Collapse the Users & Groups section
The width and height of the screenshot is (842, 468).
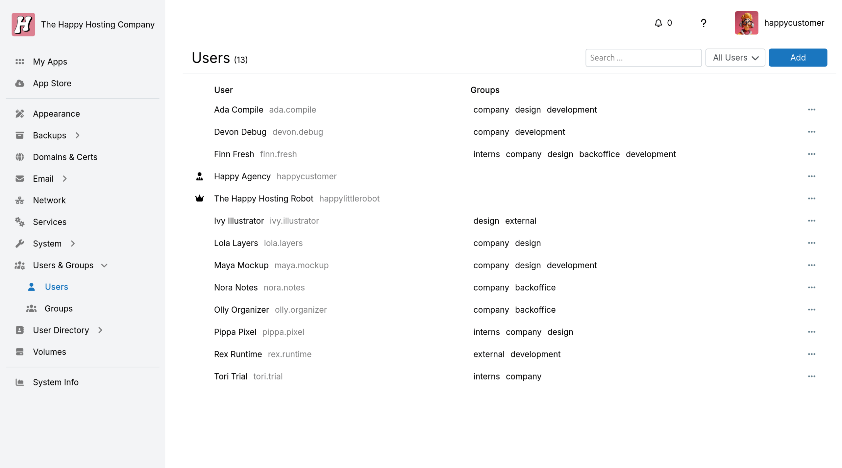pos(104,265)
